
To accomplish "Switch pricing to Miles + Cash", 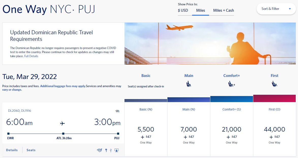I will coord(224,10).
